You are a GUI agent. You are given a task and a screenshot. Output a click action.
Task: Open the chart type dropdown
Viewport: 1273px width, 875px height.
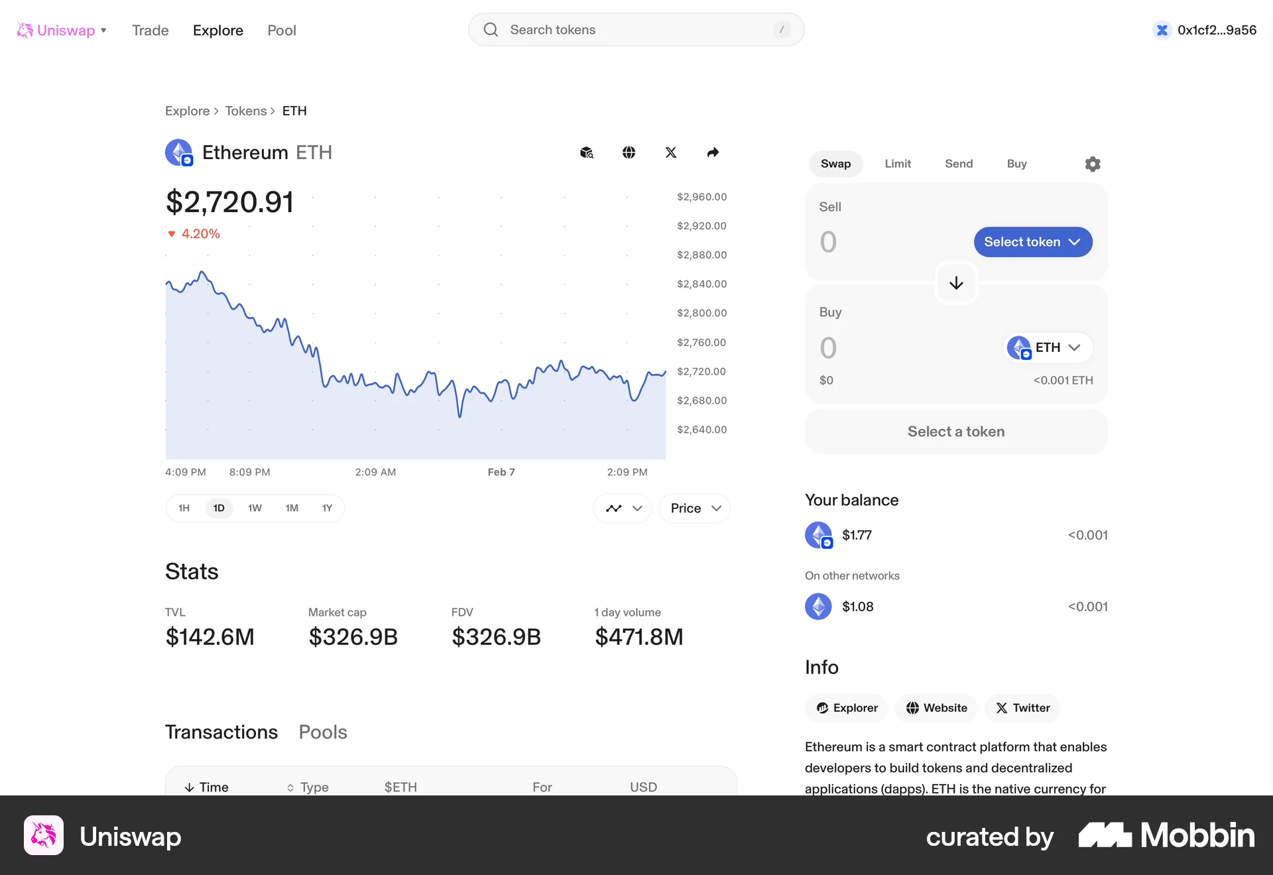621,508
